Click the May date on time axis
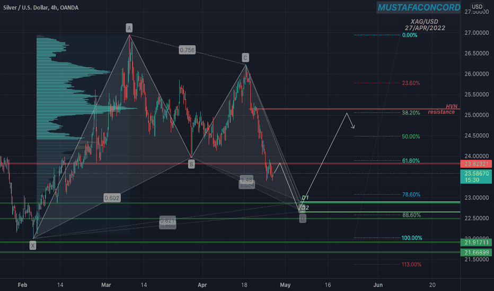The width and height of the screenshot is (494, 291). (x=285, y=285)
